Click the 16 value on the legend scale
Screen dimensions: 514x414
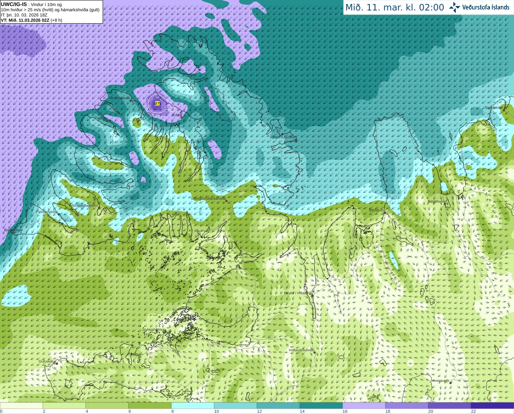(x=345, y=411)
